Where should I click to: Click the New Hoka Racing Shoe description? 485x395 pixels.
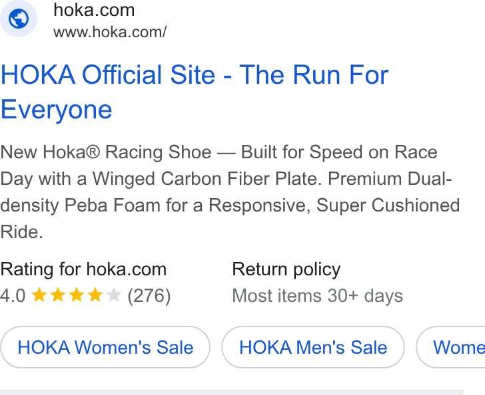point(230,192)
